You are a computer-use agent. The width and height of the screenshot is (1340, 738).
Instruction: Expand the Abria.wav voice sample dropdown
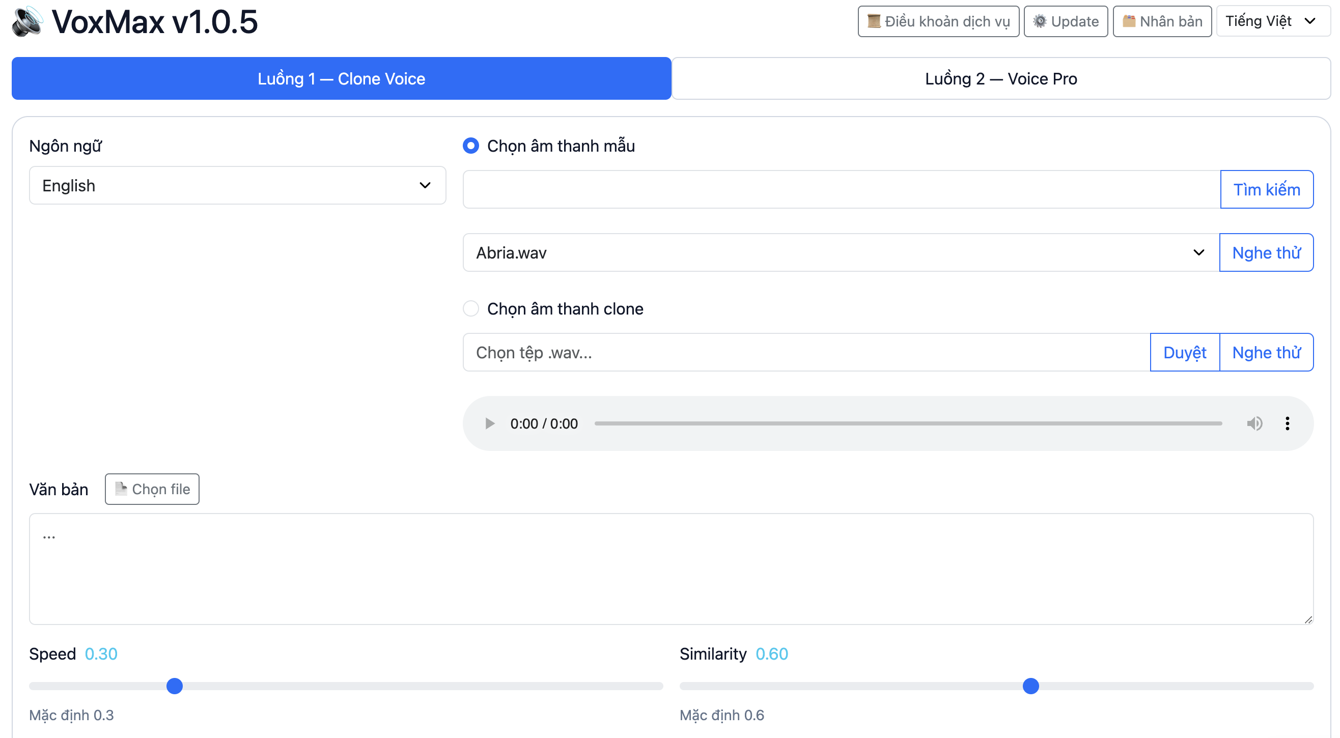point(840,253)
